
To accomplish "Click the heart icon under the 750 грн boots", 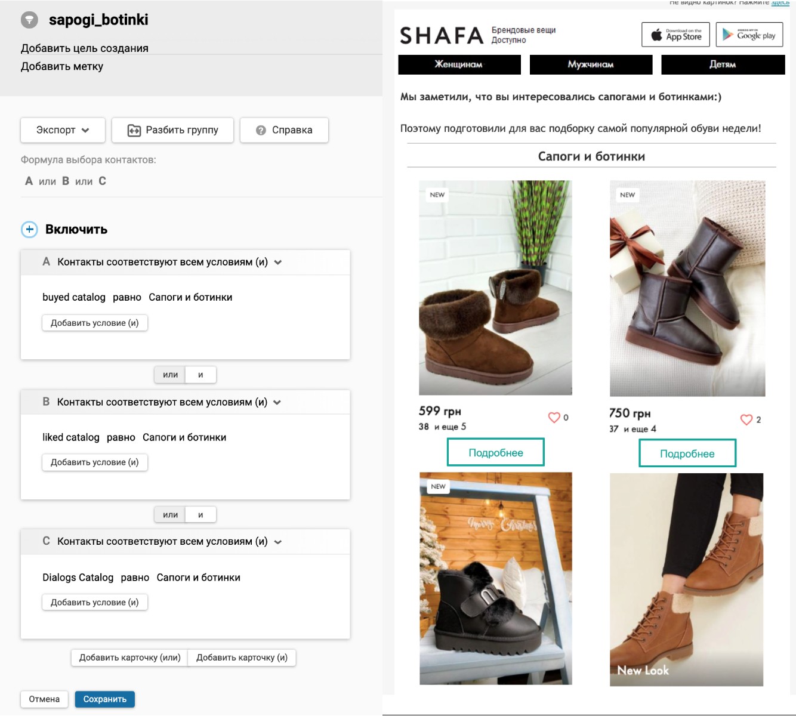I will (746, 419).
